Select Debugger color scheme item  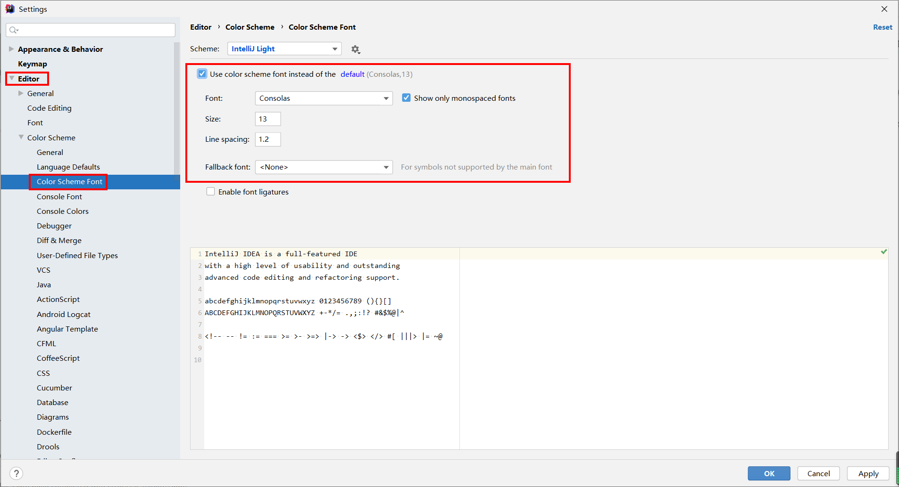click(54, 226)
